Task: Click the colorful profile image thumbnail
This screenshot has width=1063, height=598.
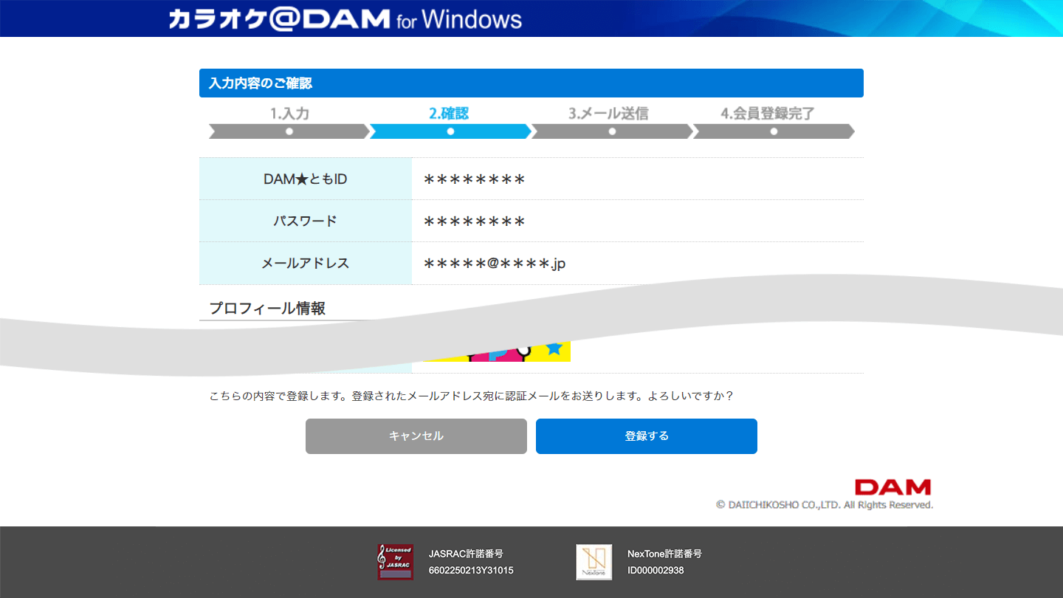Action: click(x=498, y=351)
